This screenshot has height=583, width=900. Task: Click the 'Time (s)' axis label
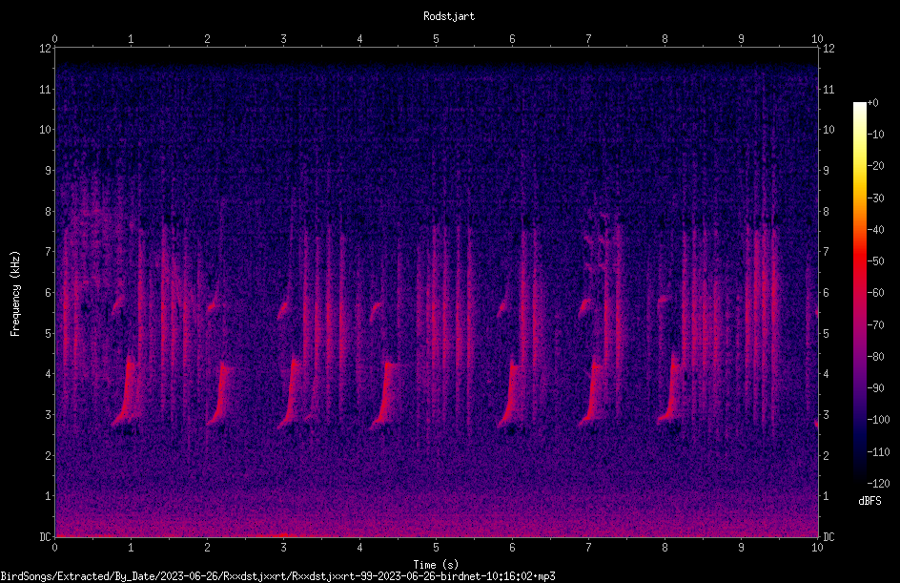coord(436,565)
